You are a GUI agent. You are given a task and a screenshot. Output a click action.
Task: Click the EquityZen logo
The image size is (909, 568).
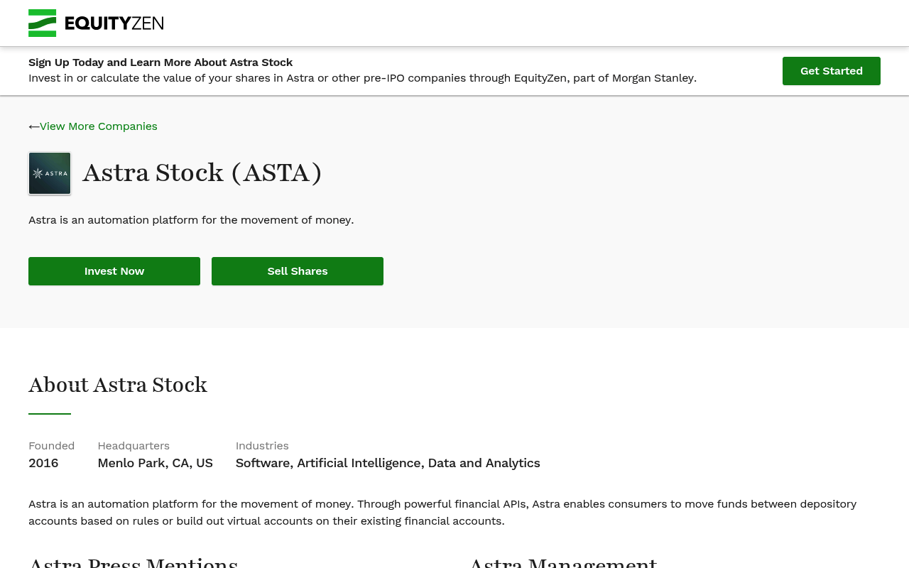point(96,23)
